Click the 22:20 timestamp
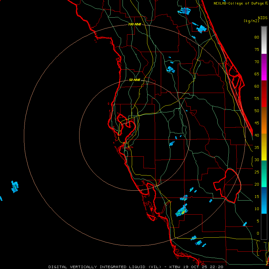 [x=216, y=267]
